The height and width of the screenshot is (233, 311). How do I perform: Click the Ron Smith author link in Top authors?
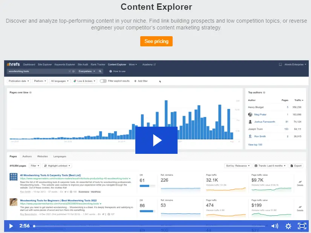point(260,136)
